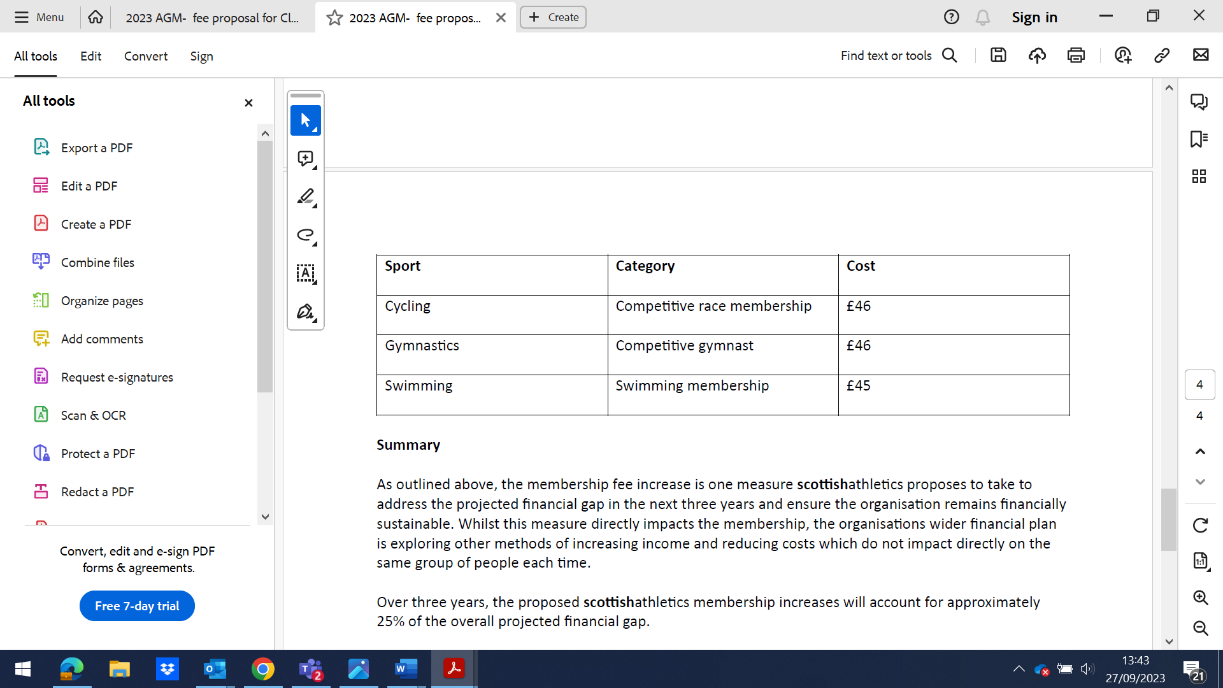This screenshot has width=1223, height=688.
Task: Send file by email icon
Action: tap(1201, 55)
